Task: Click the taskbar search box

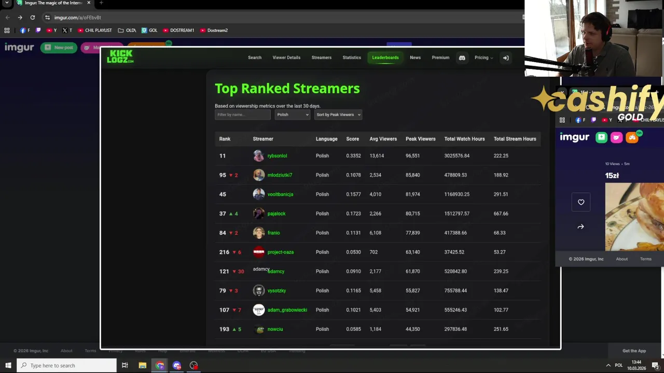Action: pos(66,365)
